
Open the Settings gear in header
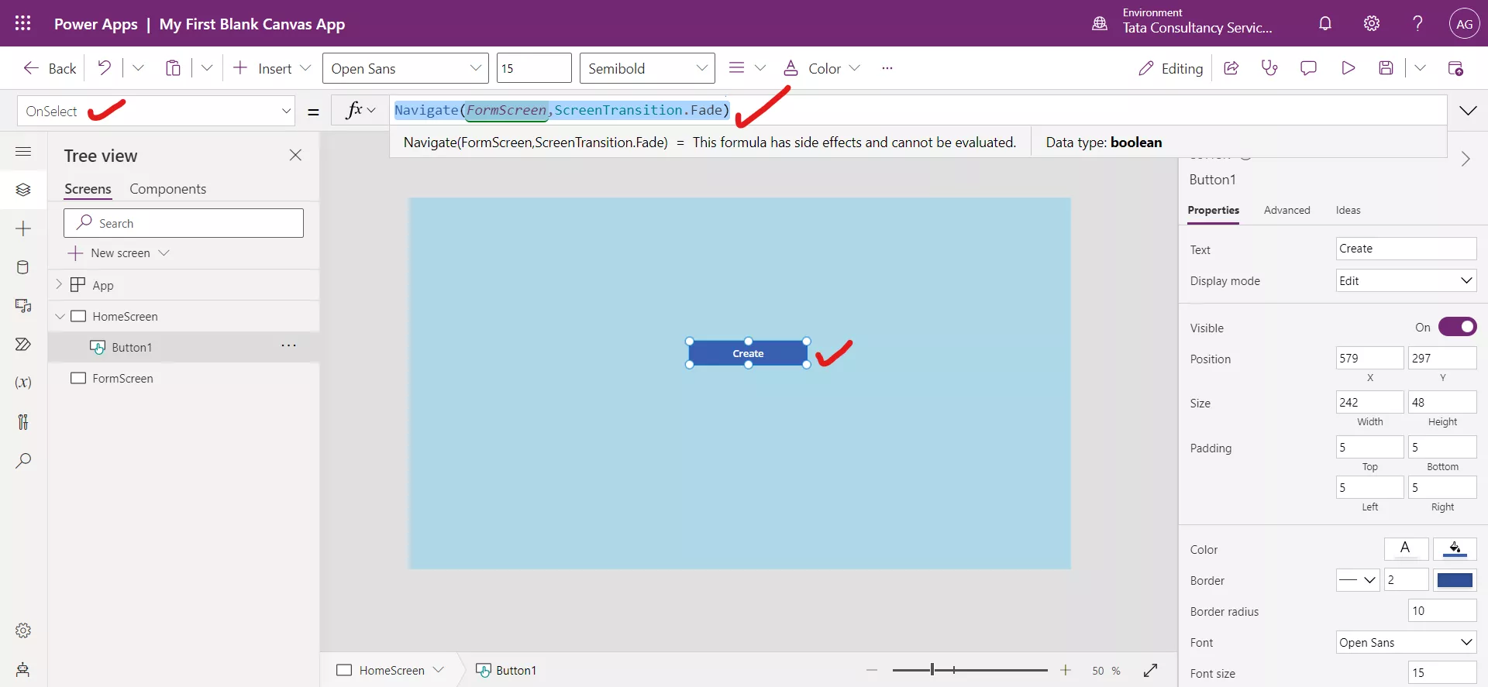(x=1372, y=23)
